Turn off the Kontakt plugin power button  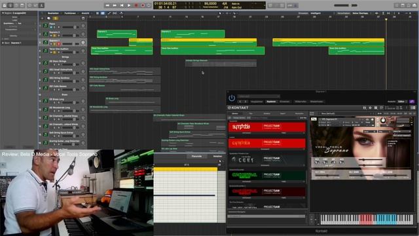click(x=232, y=98)
